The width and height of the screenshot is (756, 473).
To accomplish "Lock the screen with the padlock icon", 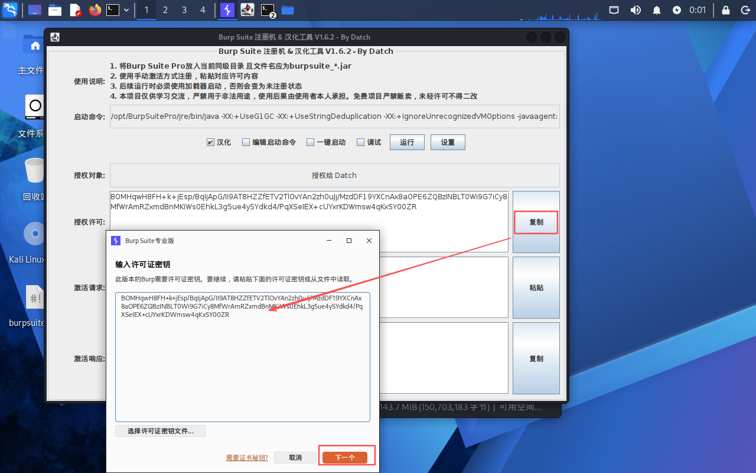I will [x=726, y=10].
